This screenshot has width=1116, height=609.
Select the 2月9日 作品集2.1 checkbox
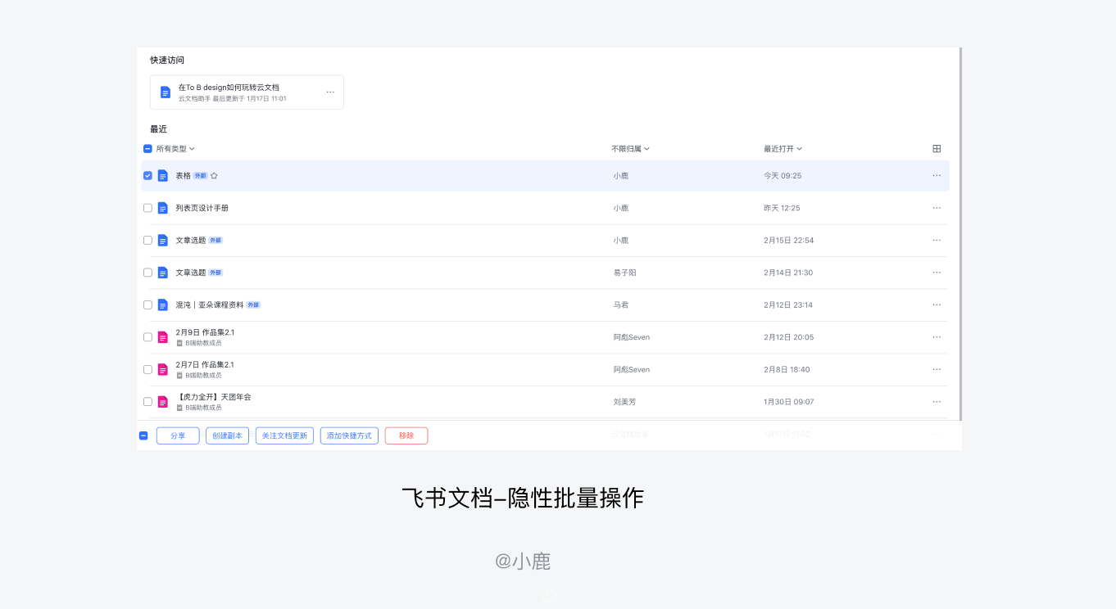point(147,337)
